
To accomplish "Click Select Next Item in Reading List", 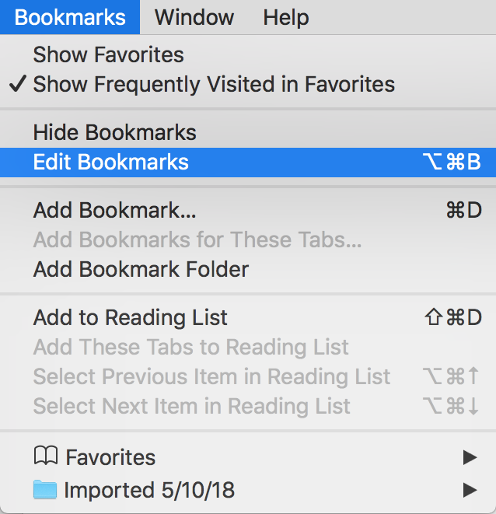I will tap(192, 406).
